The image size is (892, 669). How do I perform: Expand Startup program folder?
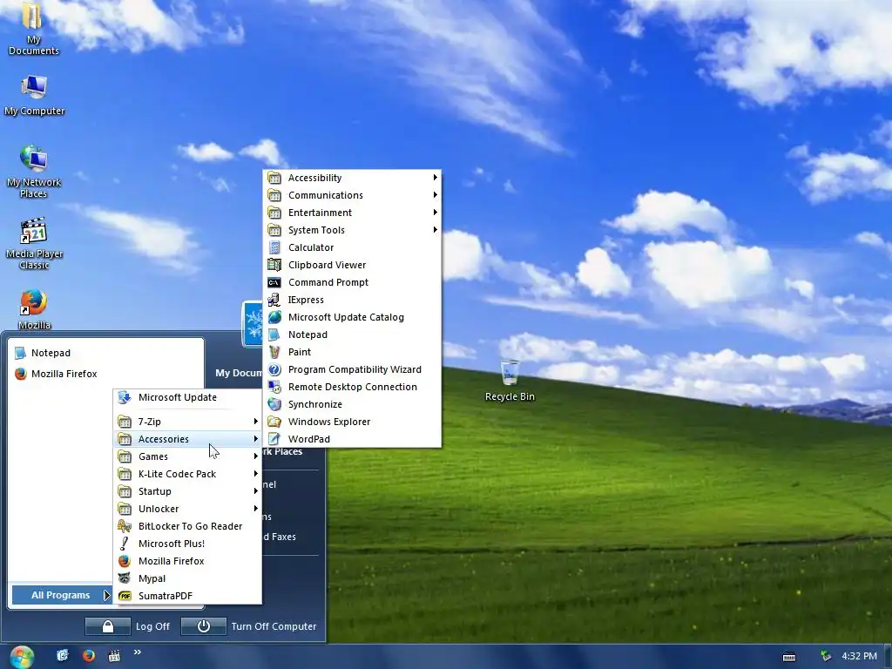point(187,491)
